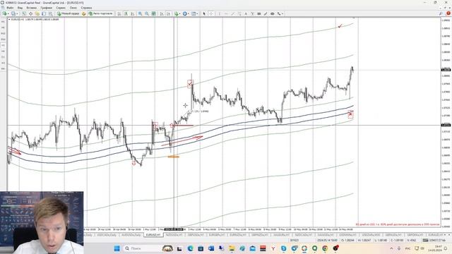Click the connection status indicator in status bar
This screenshot has width=452, height=254.
434,240
